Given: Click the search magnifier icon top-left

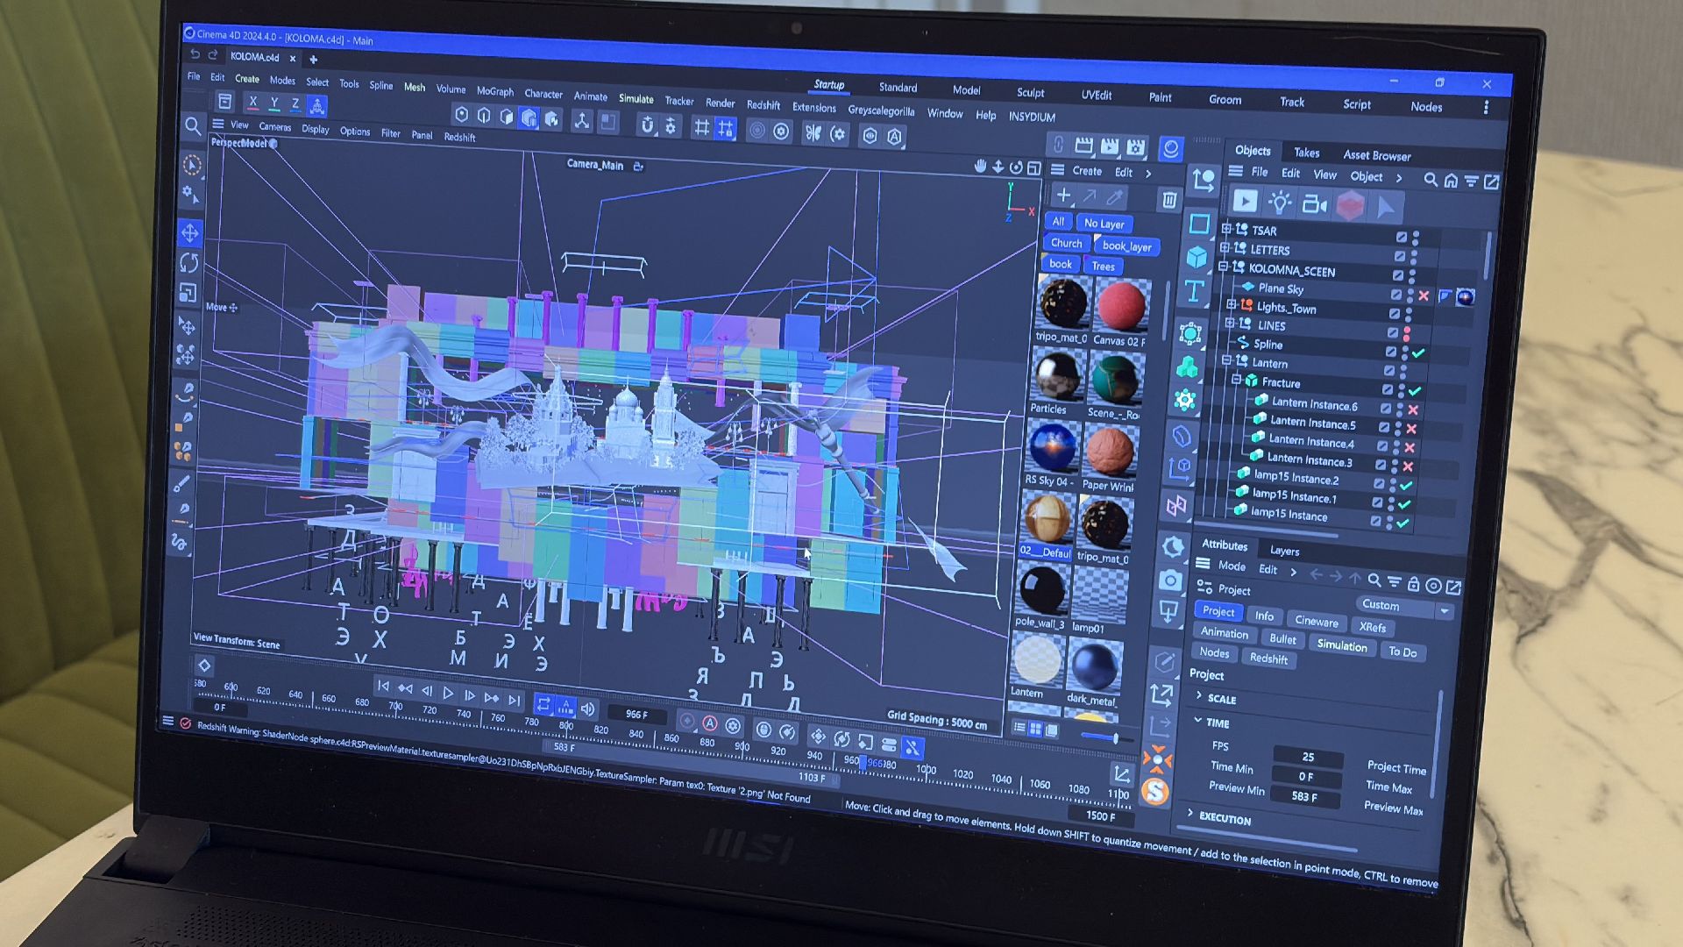Looking at the screenshot, I should [193, 127].
